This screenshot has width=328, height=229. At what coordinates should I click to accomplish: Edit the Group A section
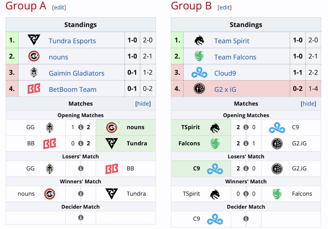(59, 7)
